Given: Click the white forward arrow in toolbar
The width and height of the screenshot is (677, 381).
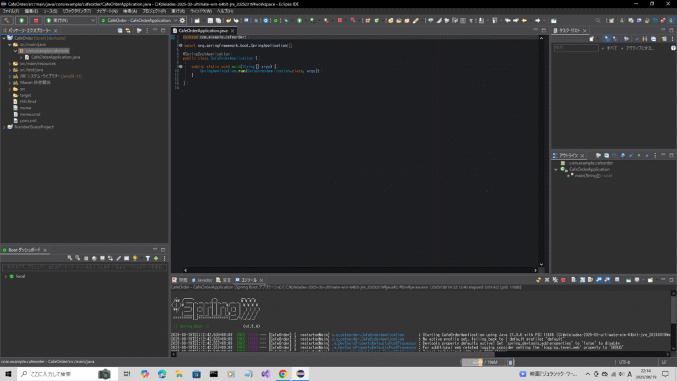Looking at the screenshot, I should pyautogui.click(x=538, y=21).
